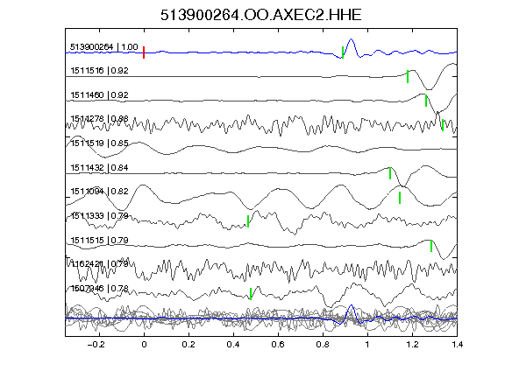Click the green pick on trace 1511278
Image resolution: width=505 pixels, height=378 pixels.
pyautogui.click(x=443, y=125)
